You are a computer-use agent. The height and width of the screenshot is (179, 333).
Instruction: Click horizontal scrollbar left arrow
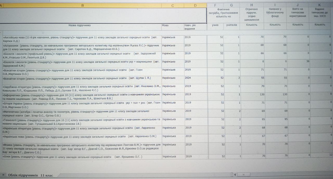click(x=235, y=175)
